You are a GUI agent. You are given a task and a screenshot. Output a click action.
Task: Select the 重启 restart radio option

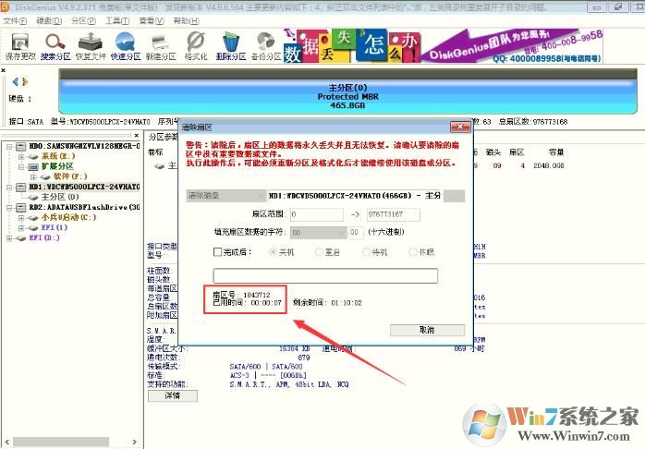click(x=319, y=252)
